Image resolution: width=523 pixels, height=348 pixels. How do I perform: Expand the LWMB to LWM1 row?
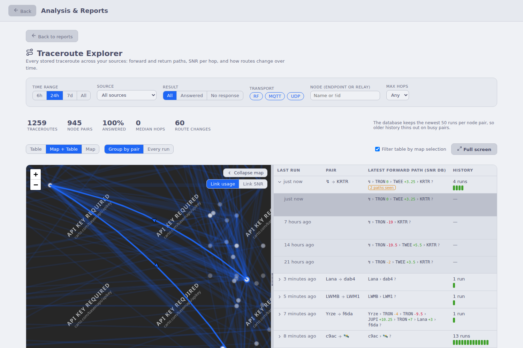(x=280, y=296)
